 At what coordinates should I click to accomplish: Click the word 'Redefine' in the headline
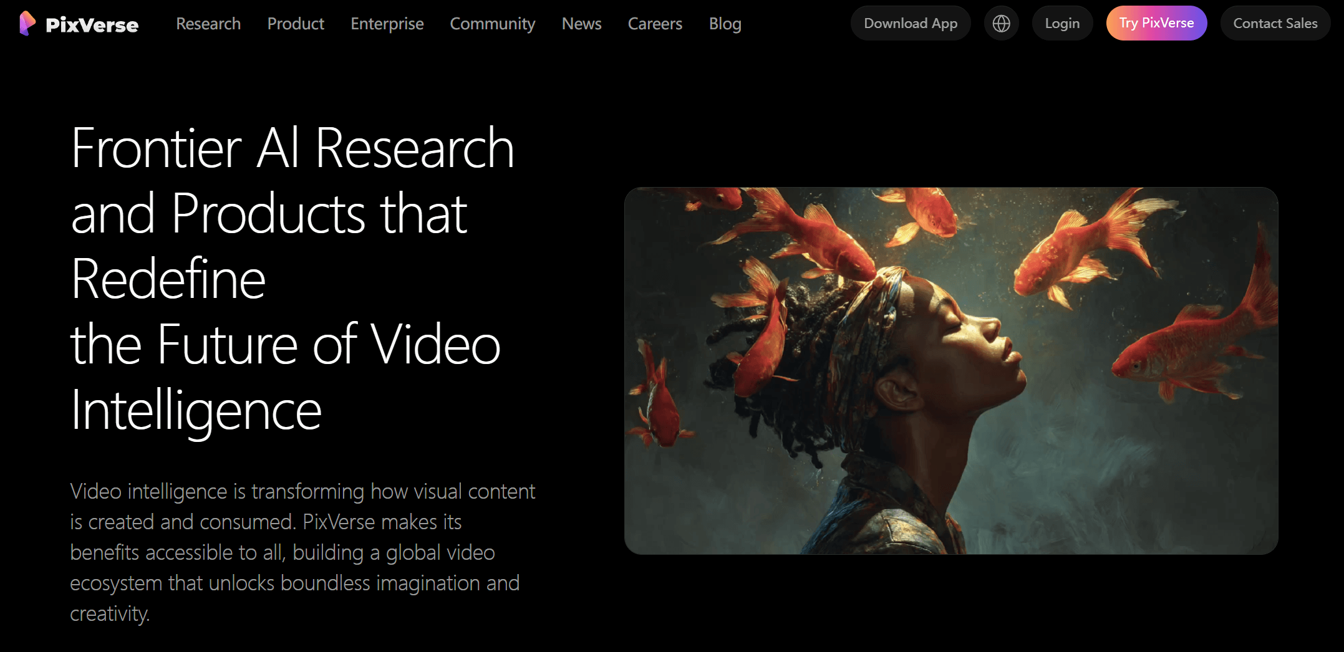168,279
